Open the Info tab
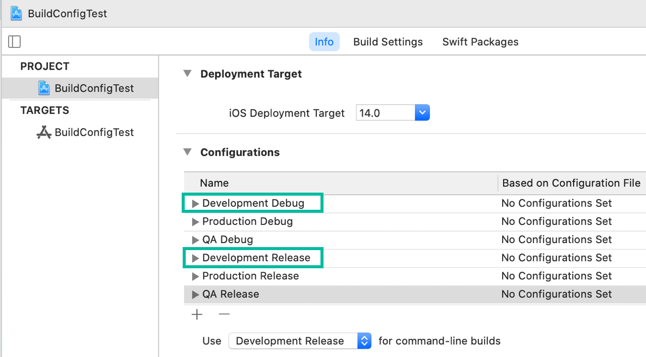 (x=324, y=42)
